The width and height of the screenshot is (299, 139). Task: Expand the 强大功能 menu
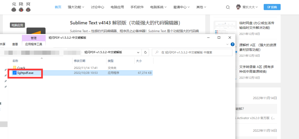coord(76,7)
